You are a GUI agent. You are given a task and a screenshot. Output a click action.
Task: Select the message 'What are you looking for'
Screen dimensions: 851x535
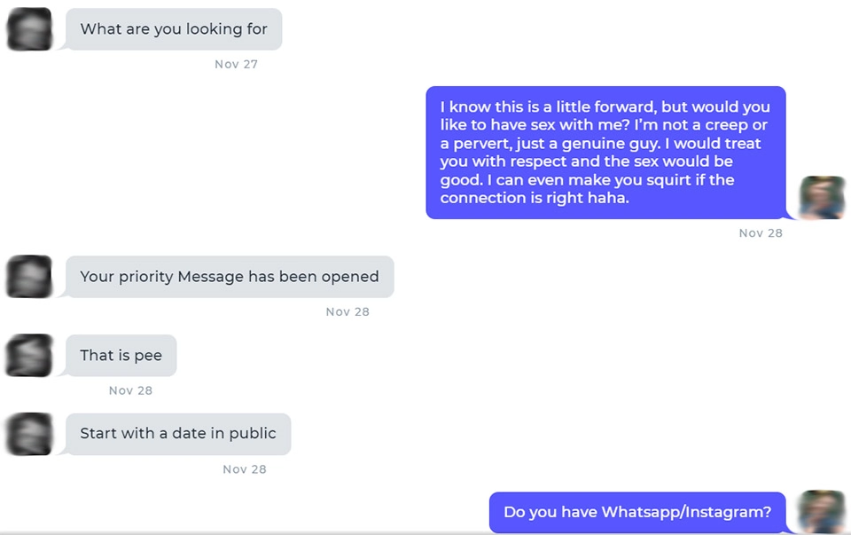pos(174,28)
